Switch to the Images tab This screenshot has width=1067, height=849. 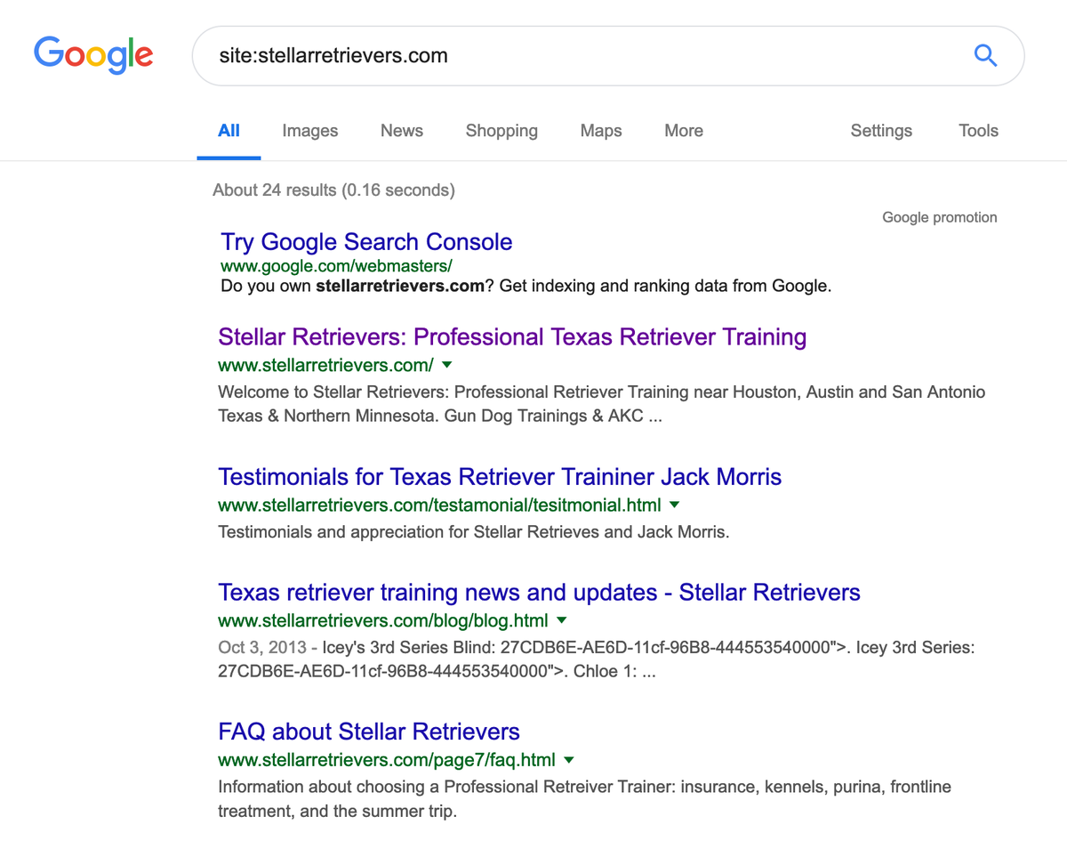pos(310,131)
